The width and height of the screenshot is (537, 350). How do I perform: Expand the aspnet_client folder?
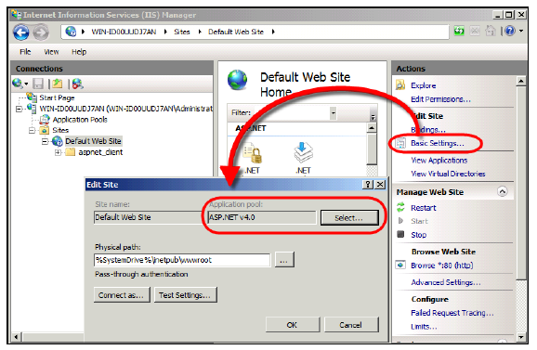58,152
